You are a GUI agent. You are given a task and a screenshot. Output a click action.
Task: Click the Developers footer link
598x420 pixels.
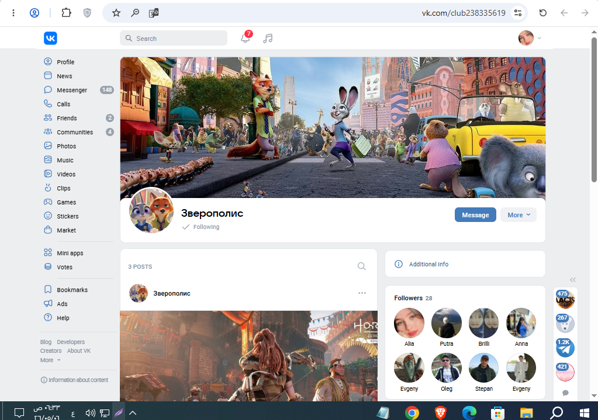click(71, 342)
